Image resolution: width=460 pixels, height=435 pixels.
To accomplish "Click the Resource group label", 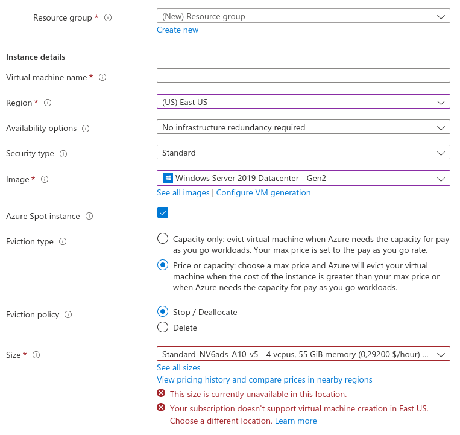I will tap(63, 18).
